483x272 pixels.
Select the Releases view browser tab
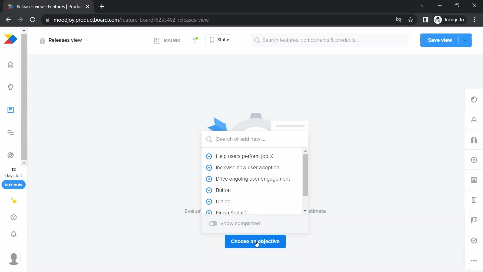tap(48, 7)
